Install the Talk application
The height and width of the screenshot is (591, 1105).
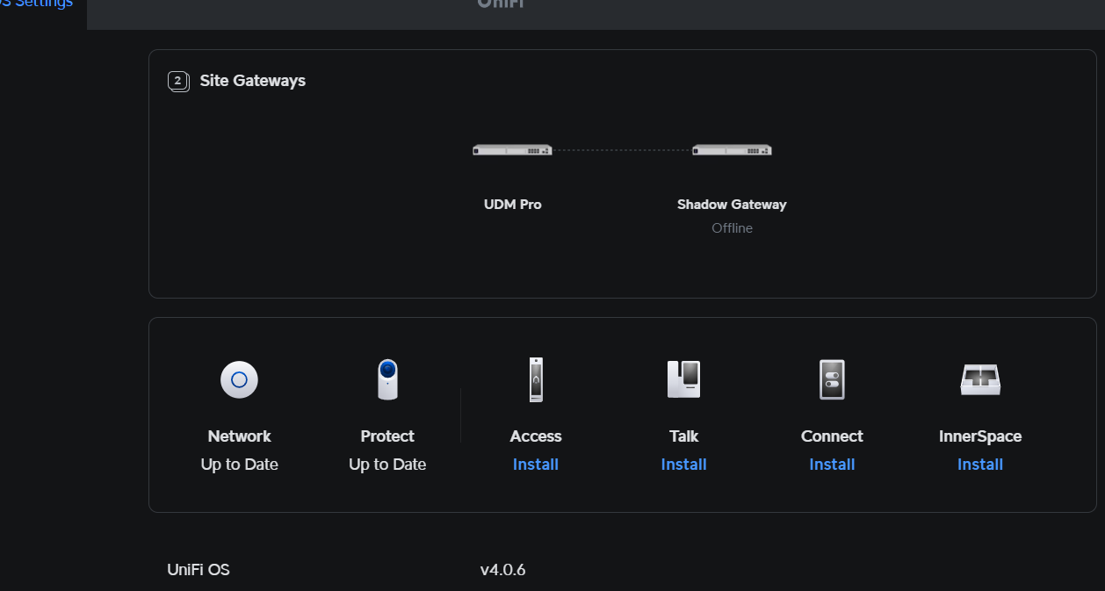pos(683,465)
